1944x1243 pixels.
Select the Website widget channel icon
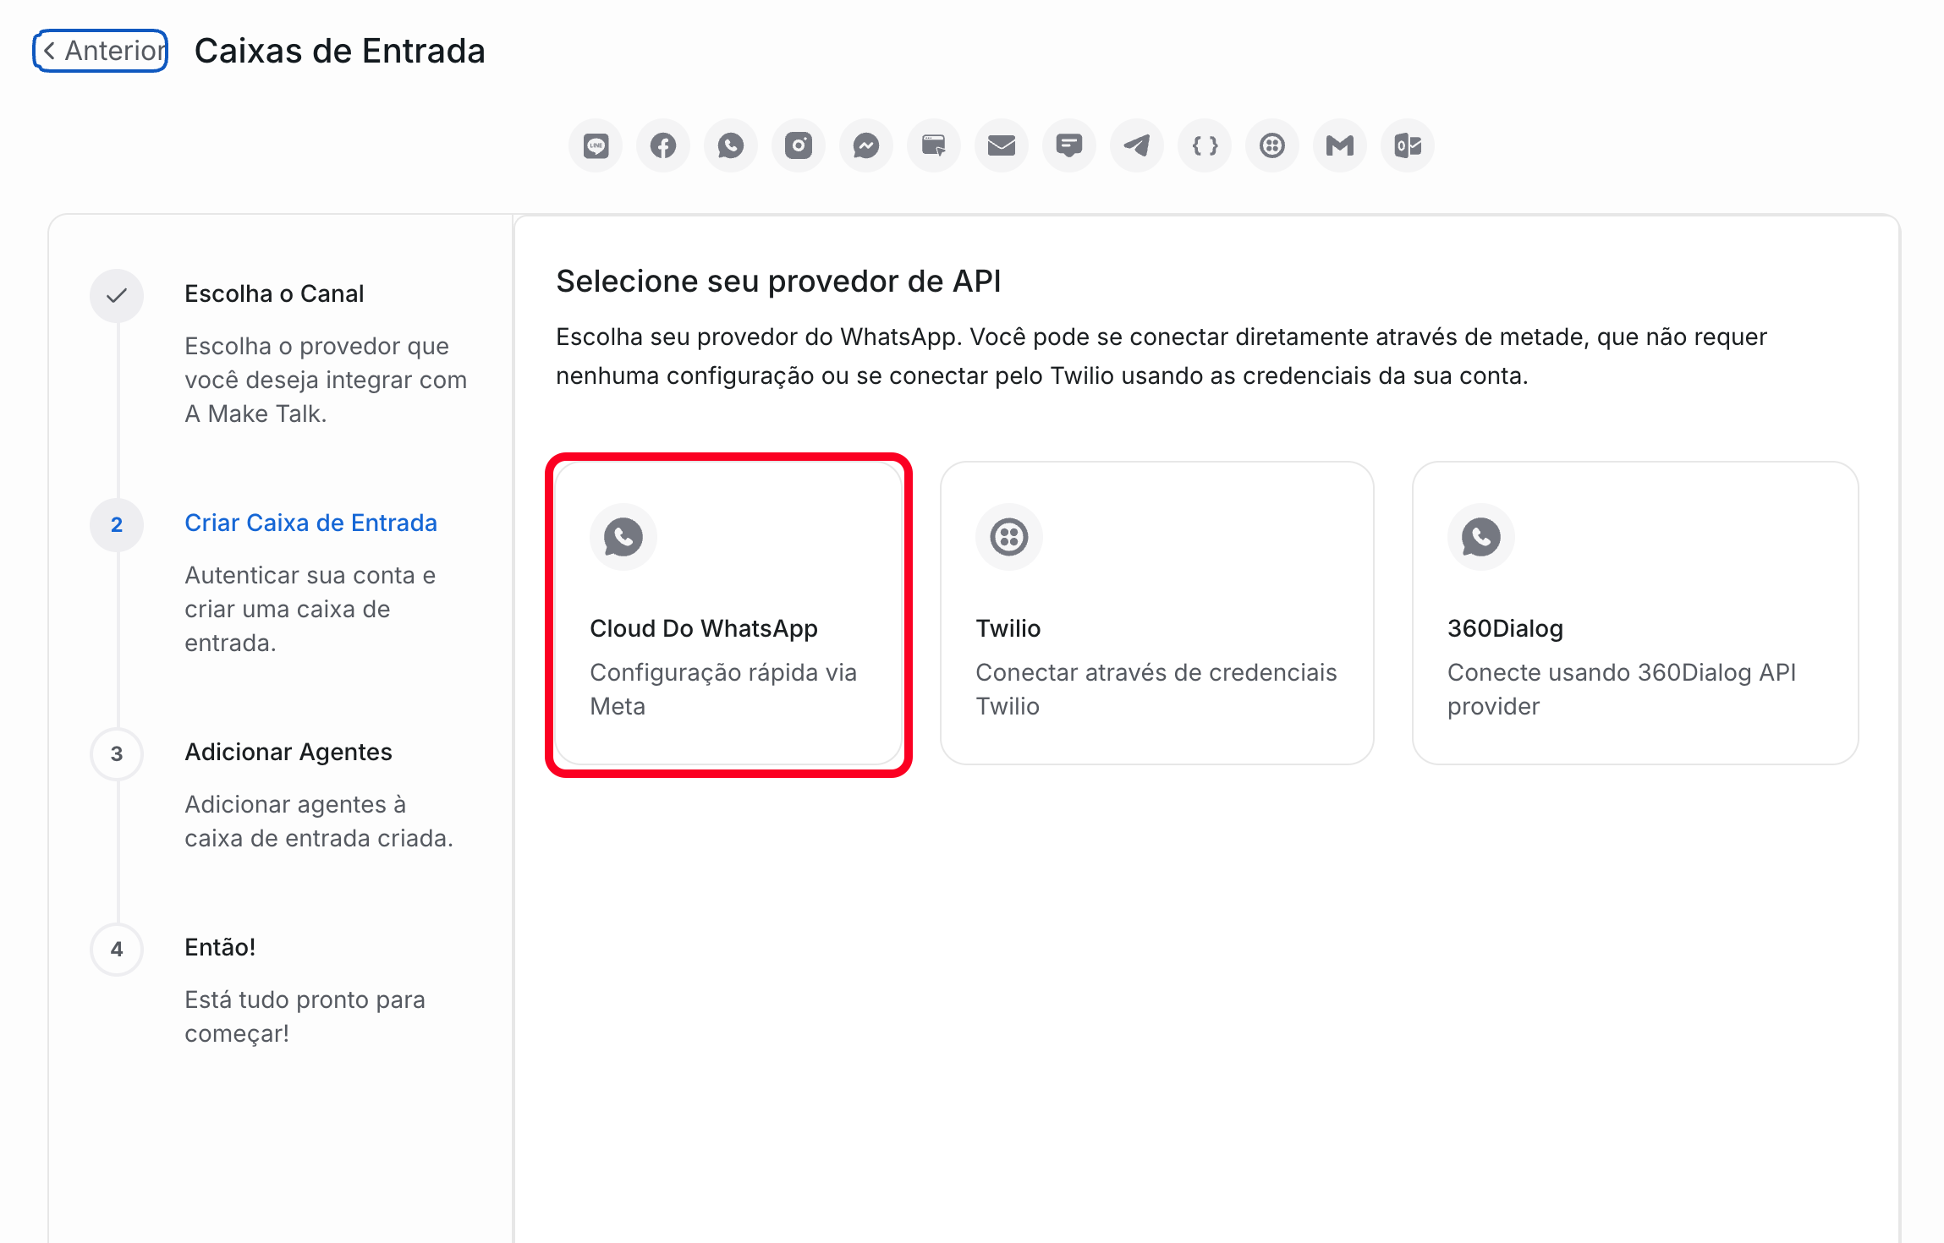click(x=934, y=145)
